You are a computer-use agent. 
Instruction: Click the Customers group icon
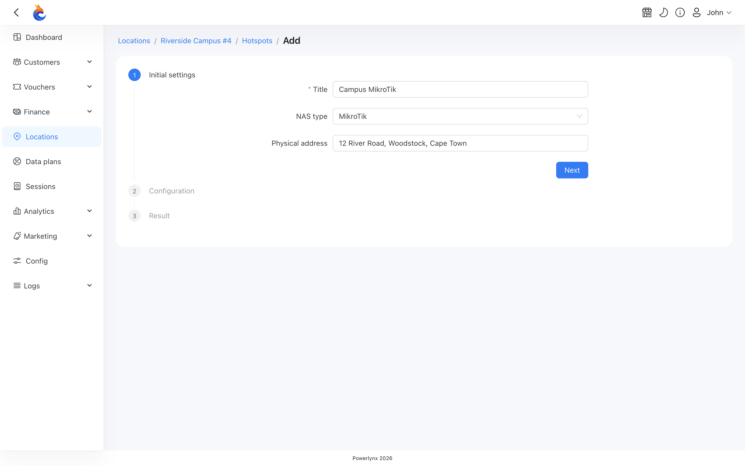[17, 62]
